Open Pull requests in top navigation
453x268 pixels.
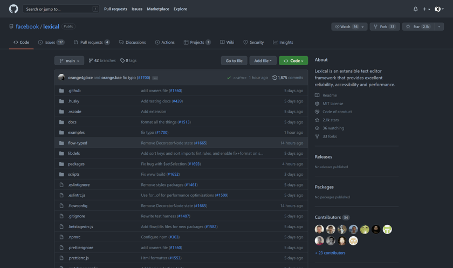(115, 9)
